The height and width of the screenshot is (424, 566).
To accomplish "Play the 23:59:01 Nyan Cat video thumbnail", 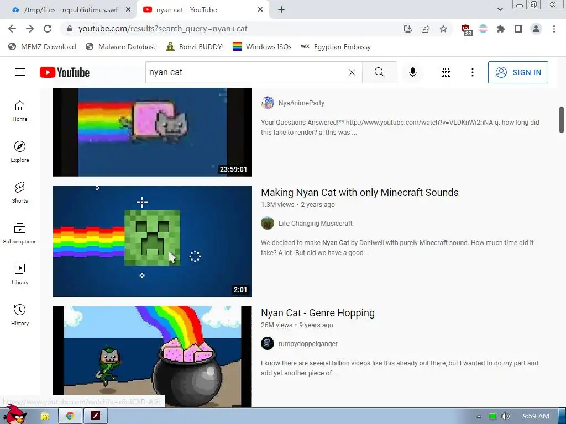I will point(153,132).
